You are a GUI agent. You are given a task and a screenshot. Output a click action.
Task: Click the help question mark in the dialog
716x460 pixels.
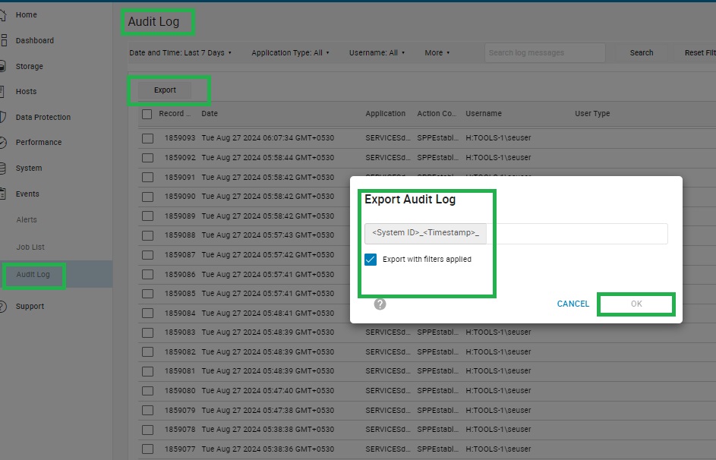(x=380, y=304)
